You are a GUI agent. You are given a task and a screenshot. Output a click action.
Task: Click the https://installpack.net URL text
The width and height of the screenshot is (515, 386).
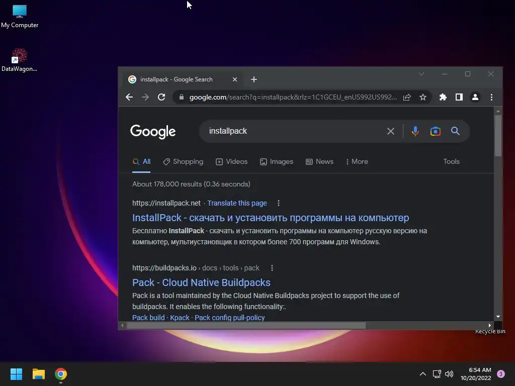tap(166, 203)
